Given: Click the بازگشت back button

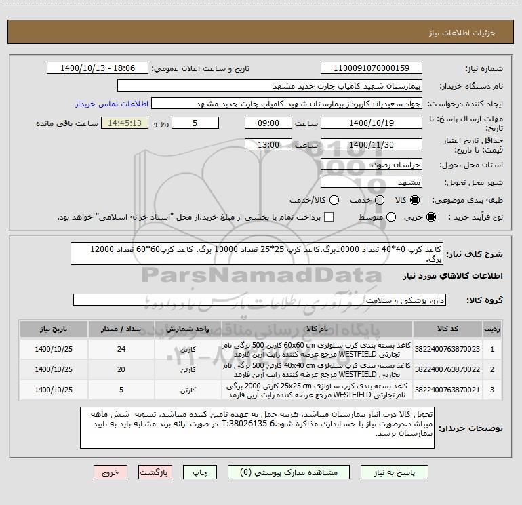Looking at the screenshot, I should (155, 472).
